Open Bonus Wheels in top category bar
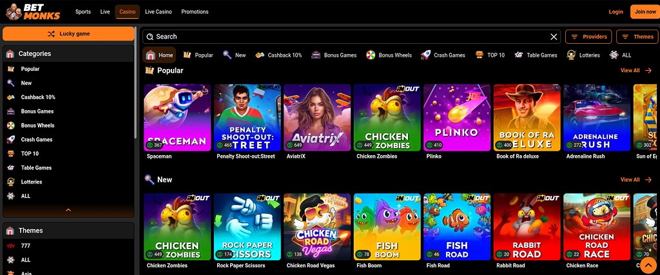 pyautogui.click(x=389, y=55)
